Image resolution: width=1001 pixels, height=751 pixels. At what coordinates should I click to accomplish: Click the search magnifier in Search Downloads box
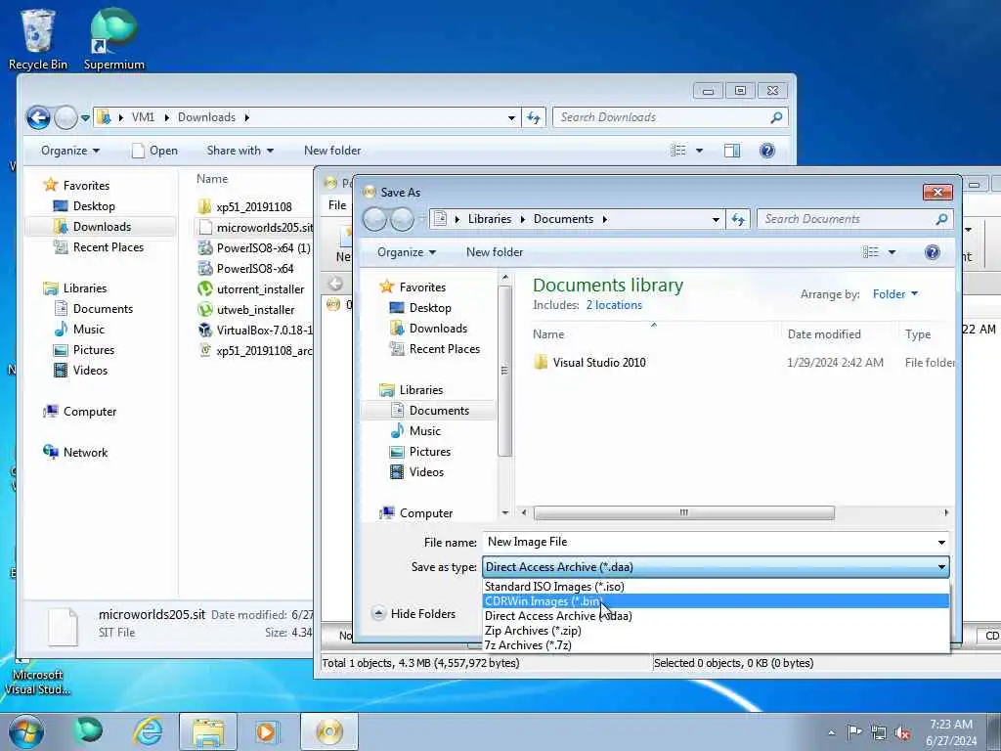[x=776, y=117]
